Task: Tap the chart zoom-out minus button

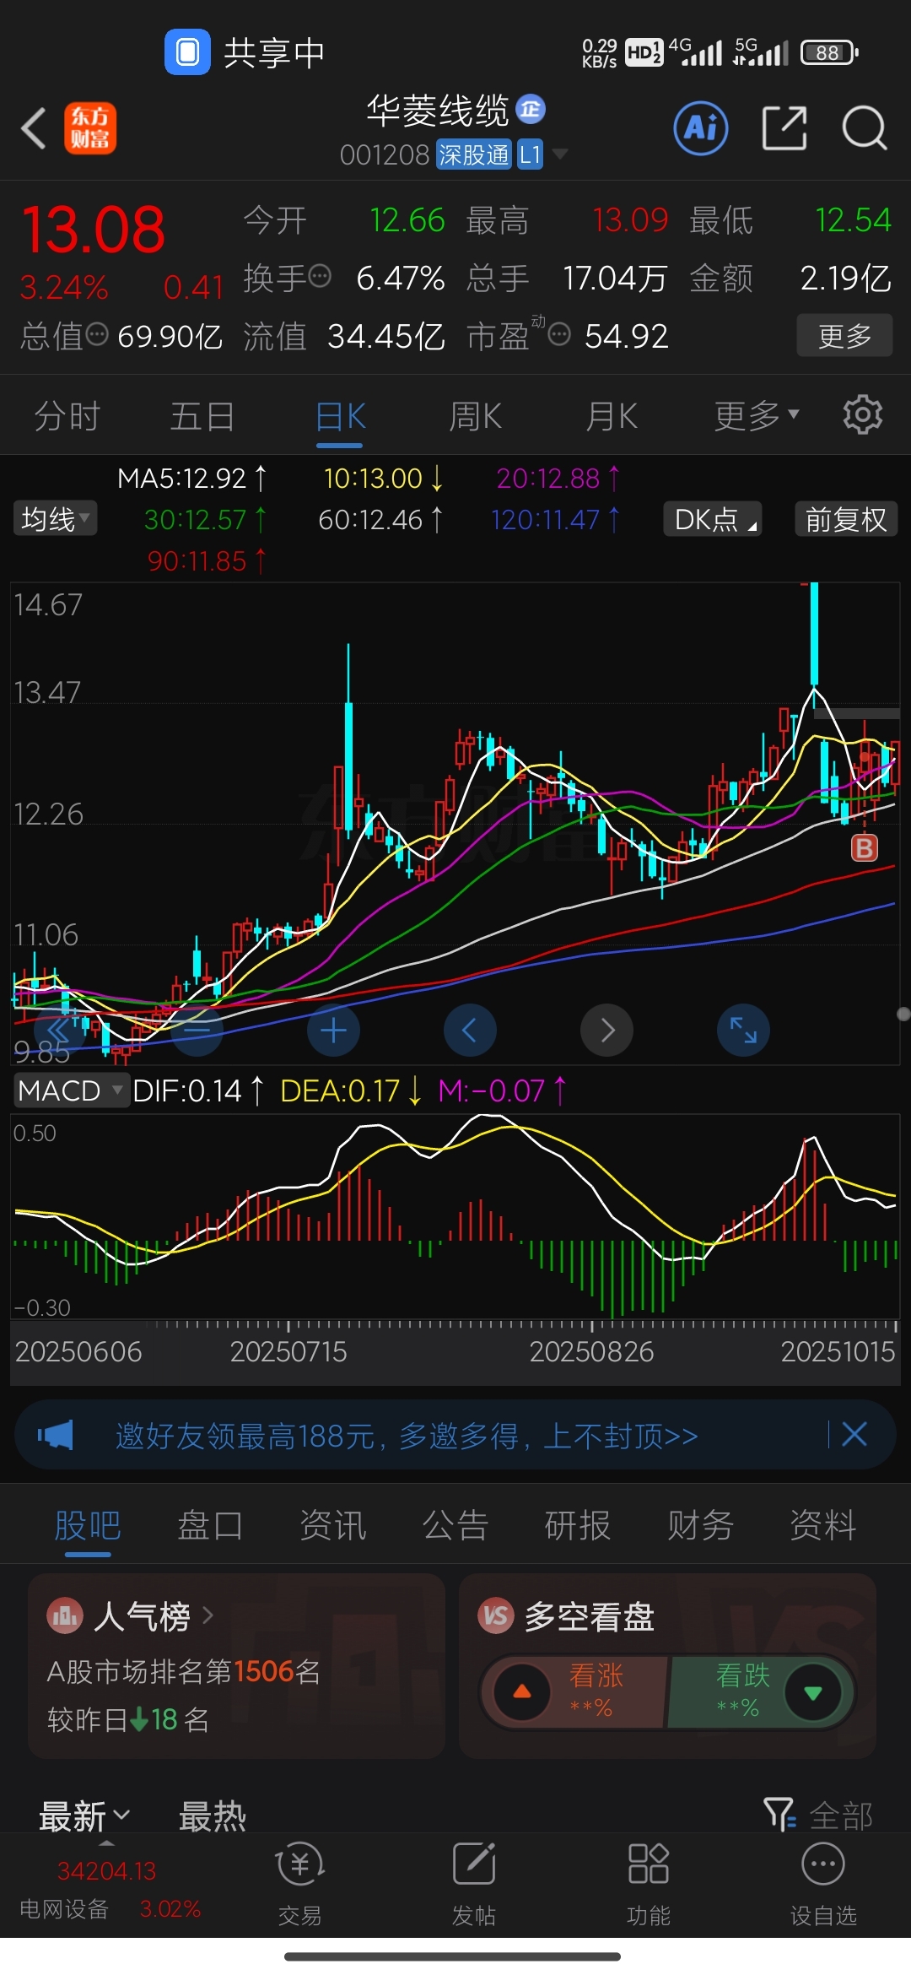Action: pyautogui.click(x=197, y=1030)
